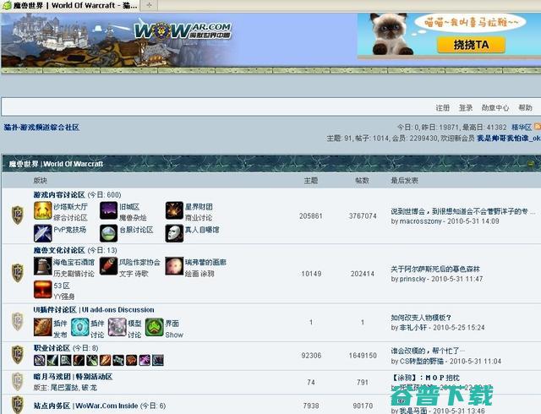The height and width of the screenshot is (414, 541).
Task: Open the 台服讨论区 globe icon
Action: [x=109, y=233]
